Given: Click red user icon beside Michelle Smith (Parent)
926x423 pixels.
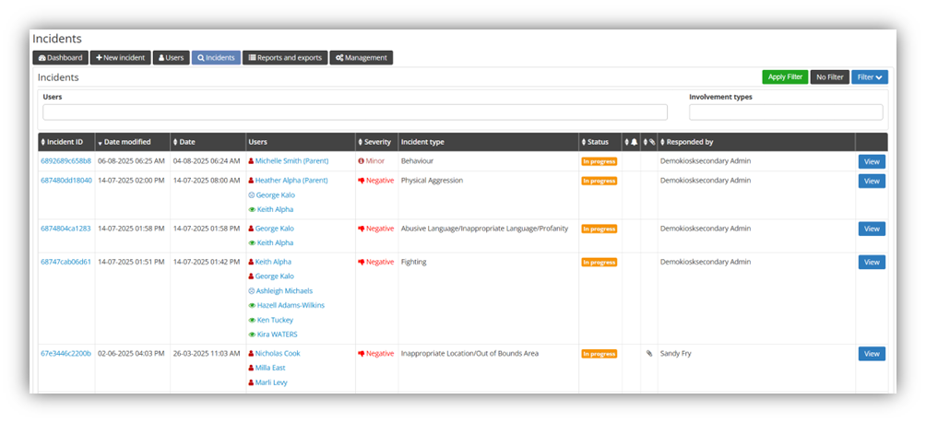Looking at the screenshot, I should 251,160.
